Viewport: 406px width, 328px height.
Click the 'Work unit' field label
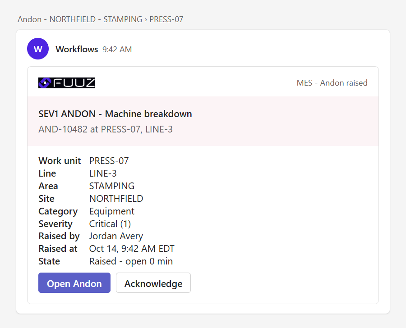click(60, 161)
